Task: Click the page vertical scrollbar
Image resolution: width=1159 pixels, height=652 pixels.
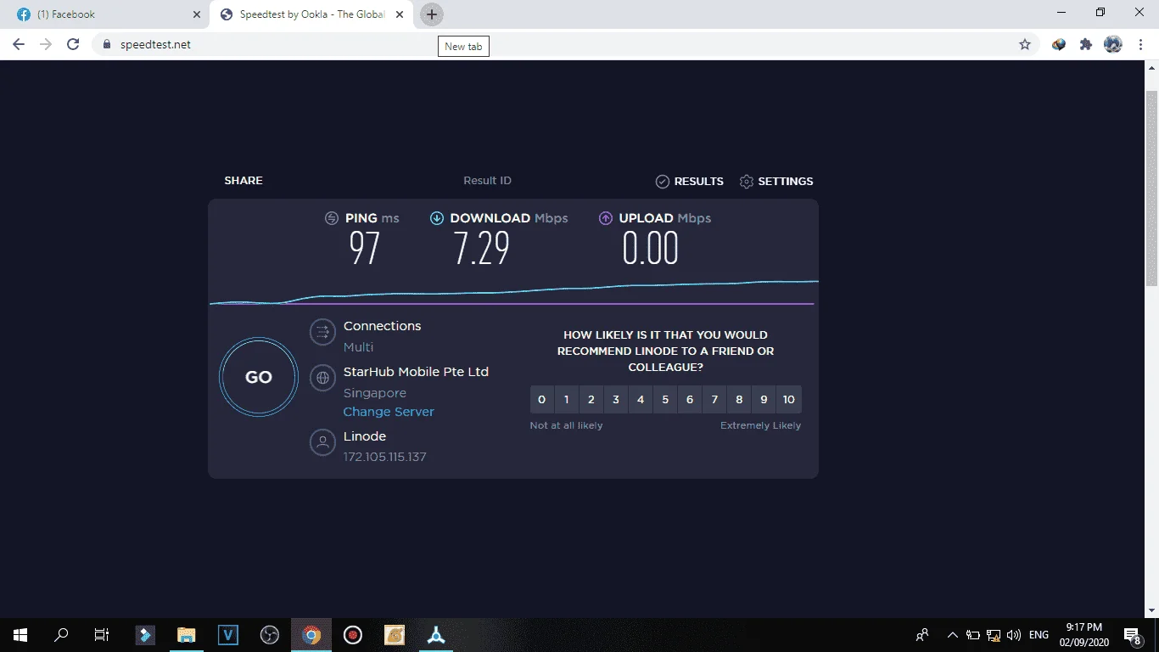Action: (x=1151, y=187)
